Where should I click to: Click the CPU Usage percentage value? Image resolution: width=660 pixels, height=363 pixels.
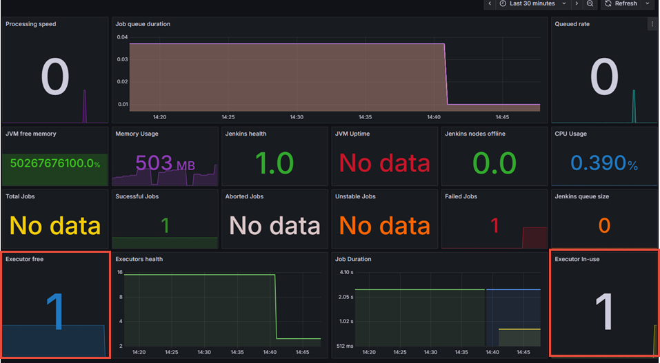[x=604, y=163]
